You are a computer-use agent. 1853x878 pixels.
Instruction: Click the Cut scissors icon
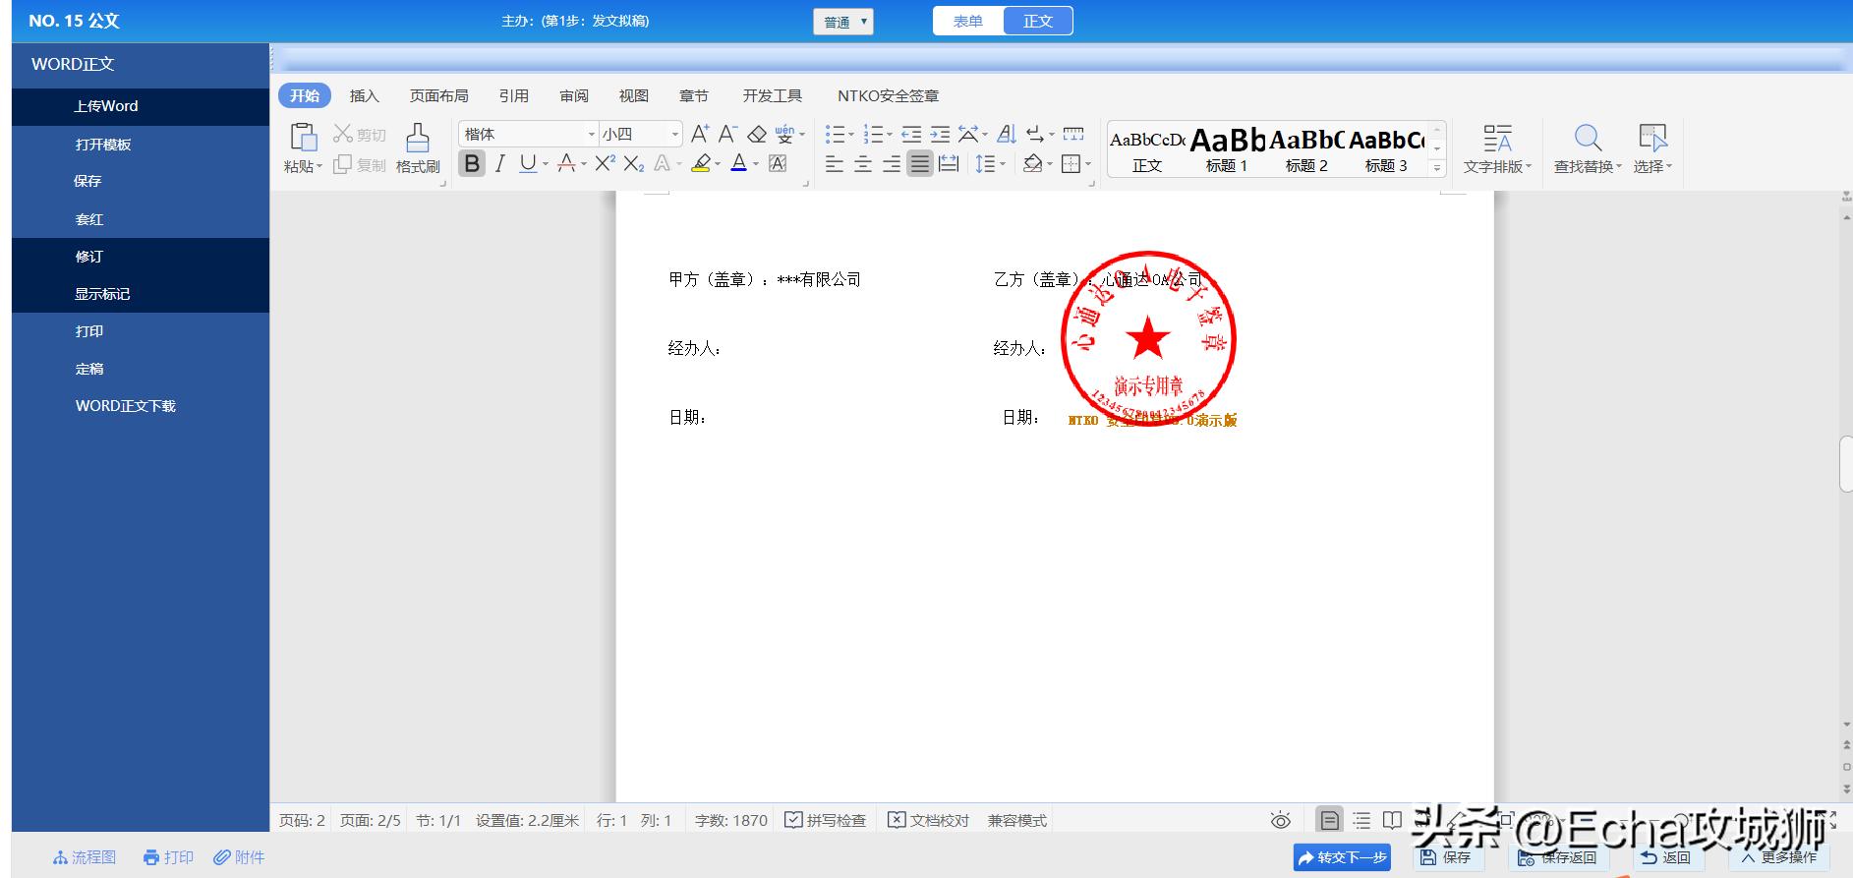click(x=343, y=134)
